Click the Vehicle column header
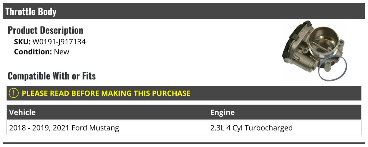Viewport: 368px width, 147px height. click(22, 112)
